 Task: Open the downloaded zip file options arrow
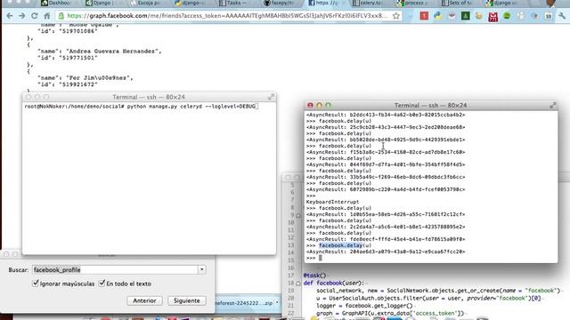point(277,303)
